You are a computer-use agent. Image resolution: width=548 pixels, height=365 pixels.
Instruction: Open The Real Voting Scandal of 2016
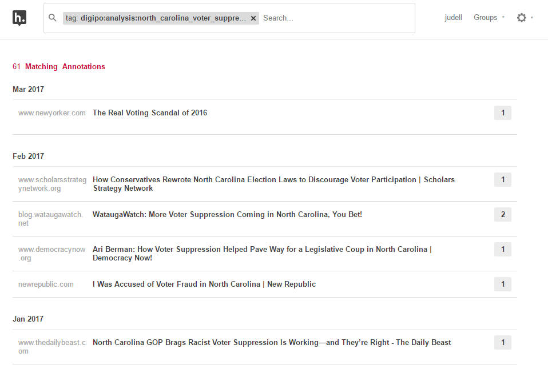[149, 113]
